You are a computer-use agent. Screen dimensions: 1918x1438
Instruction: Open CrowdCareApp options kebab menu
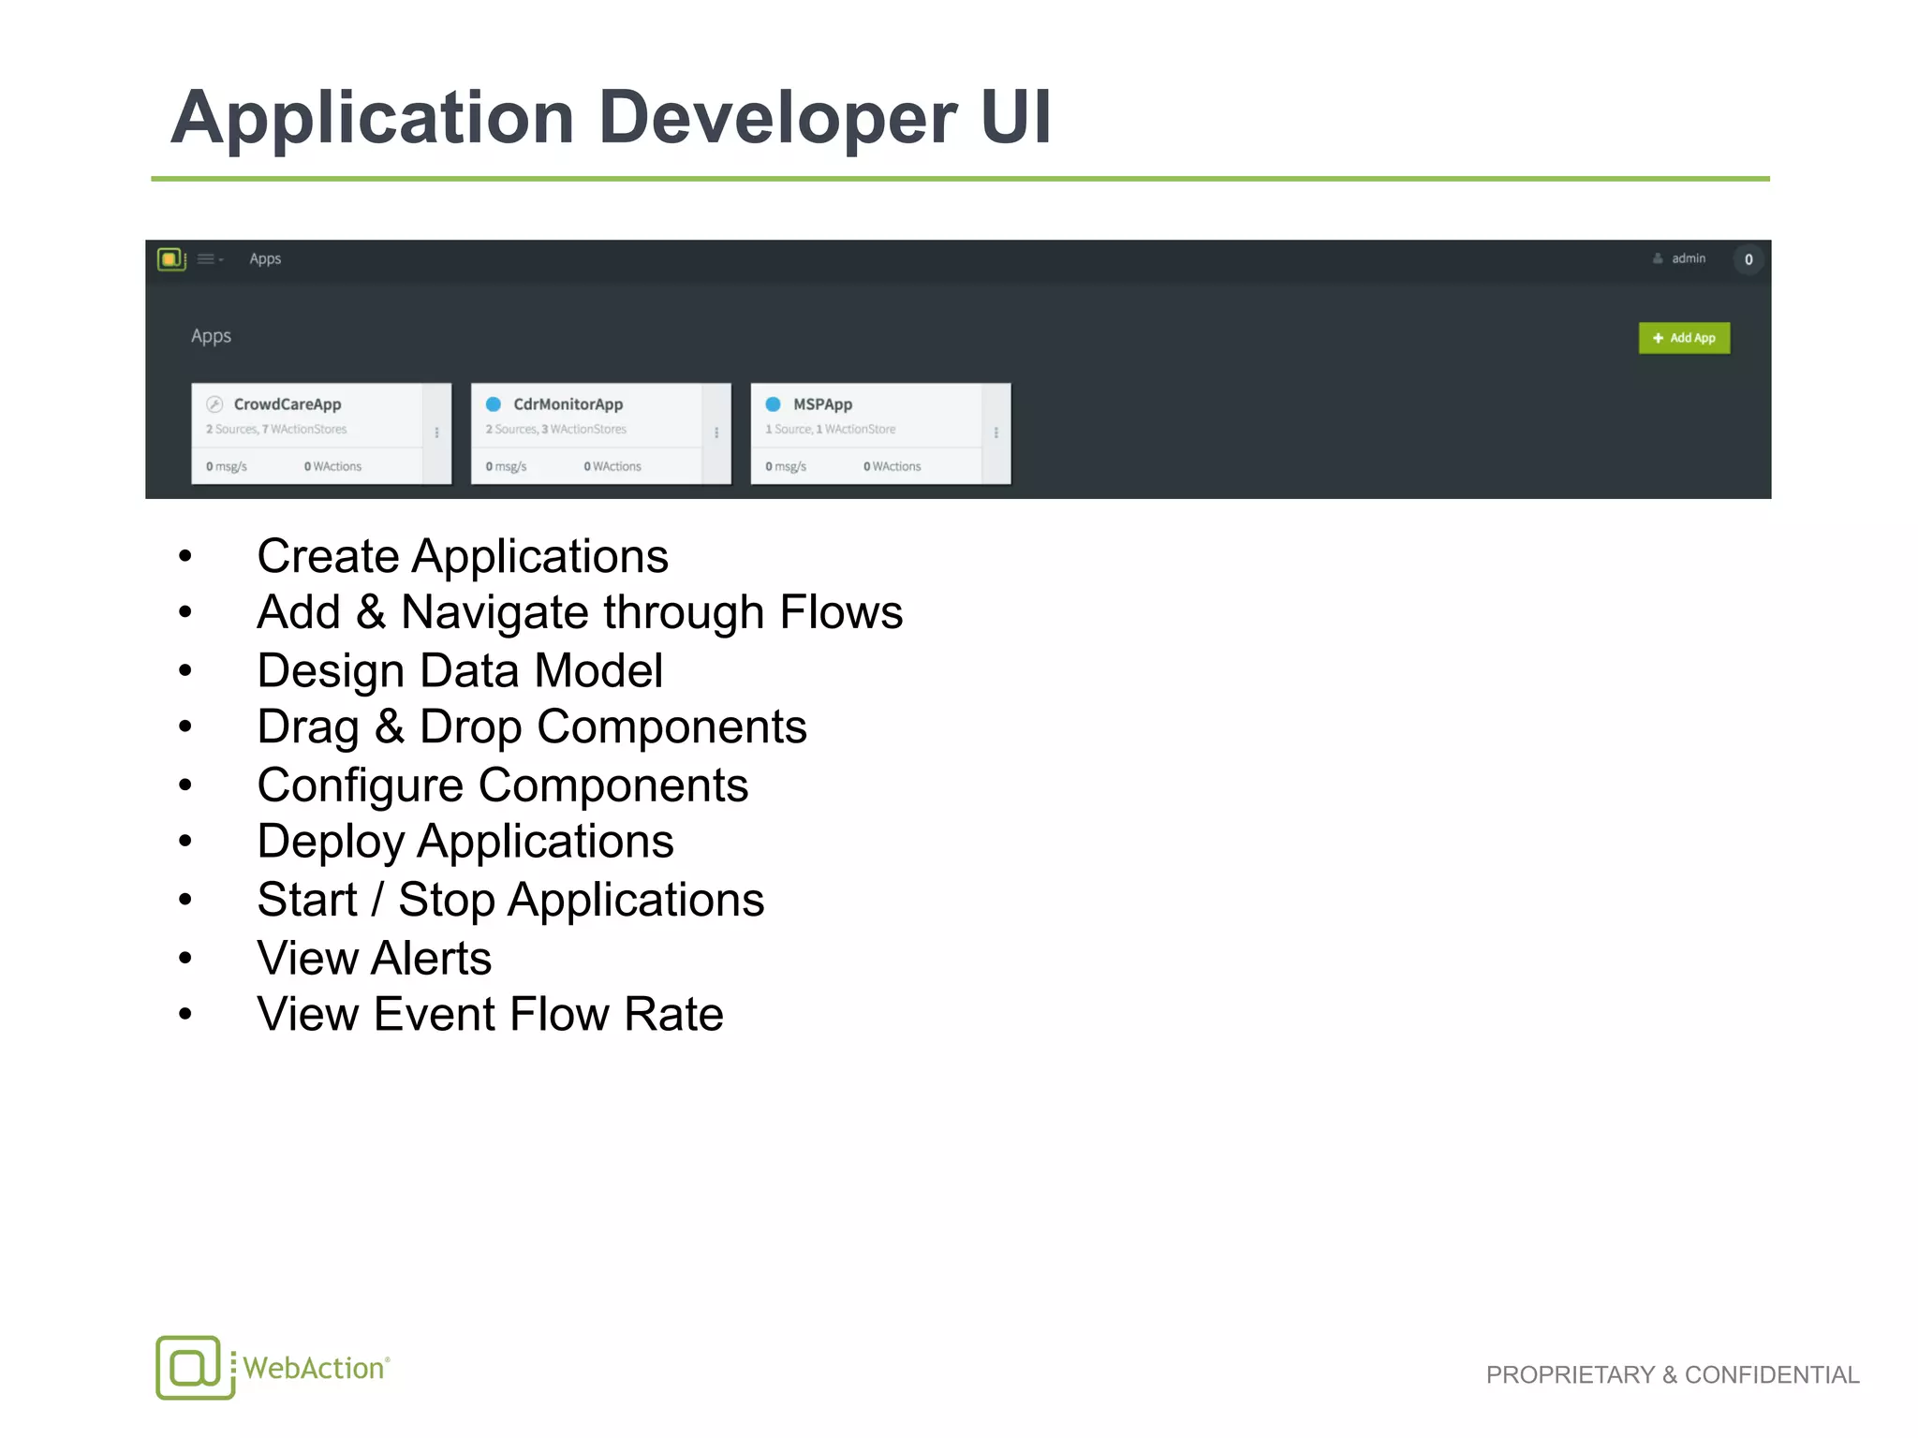[436, 433]
